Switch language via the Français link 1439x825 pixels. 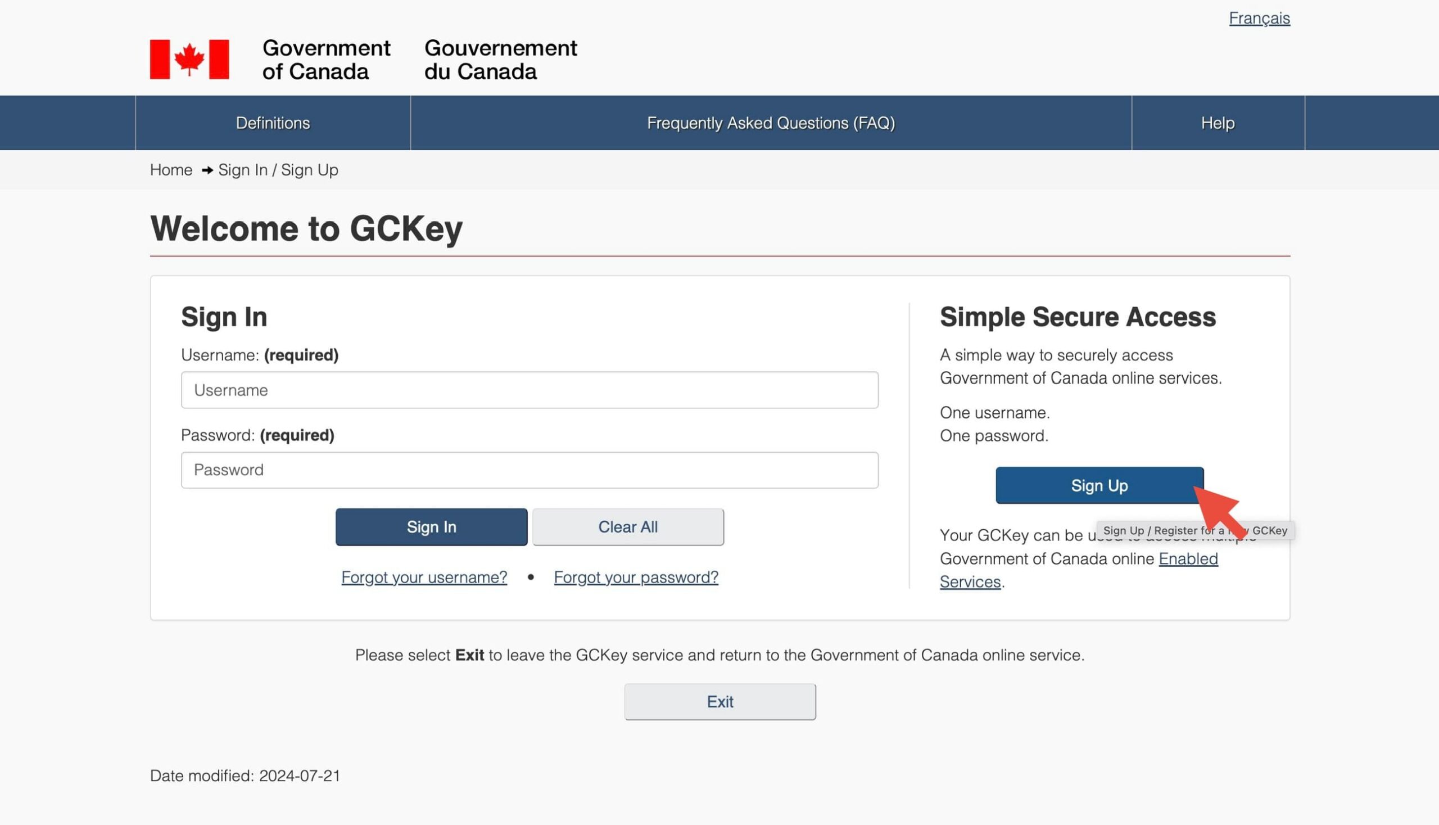(1259, 18)
